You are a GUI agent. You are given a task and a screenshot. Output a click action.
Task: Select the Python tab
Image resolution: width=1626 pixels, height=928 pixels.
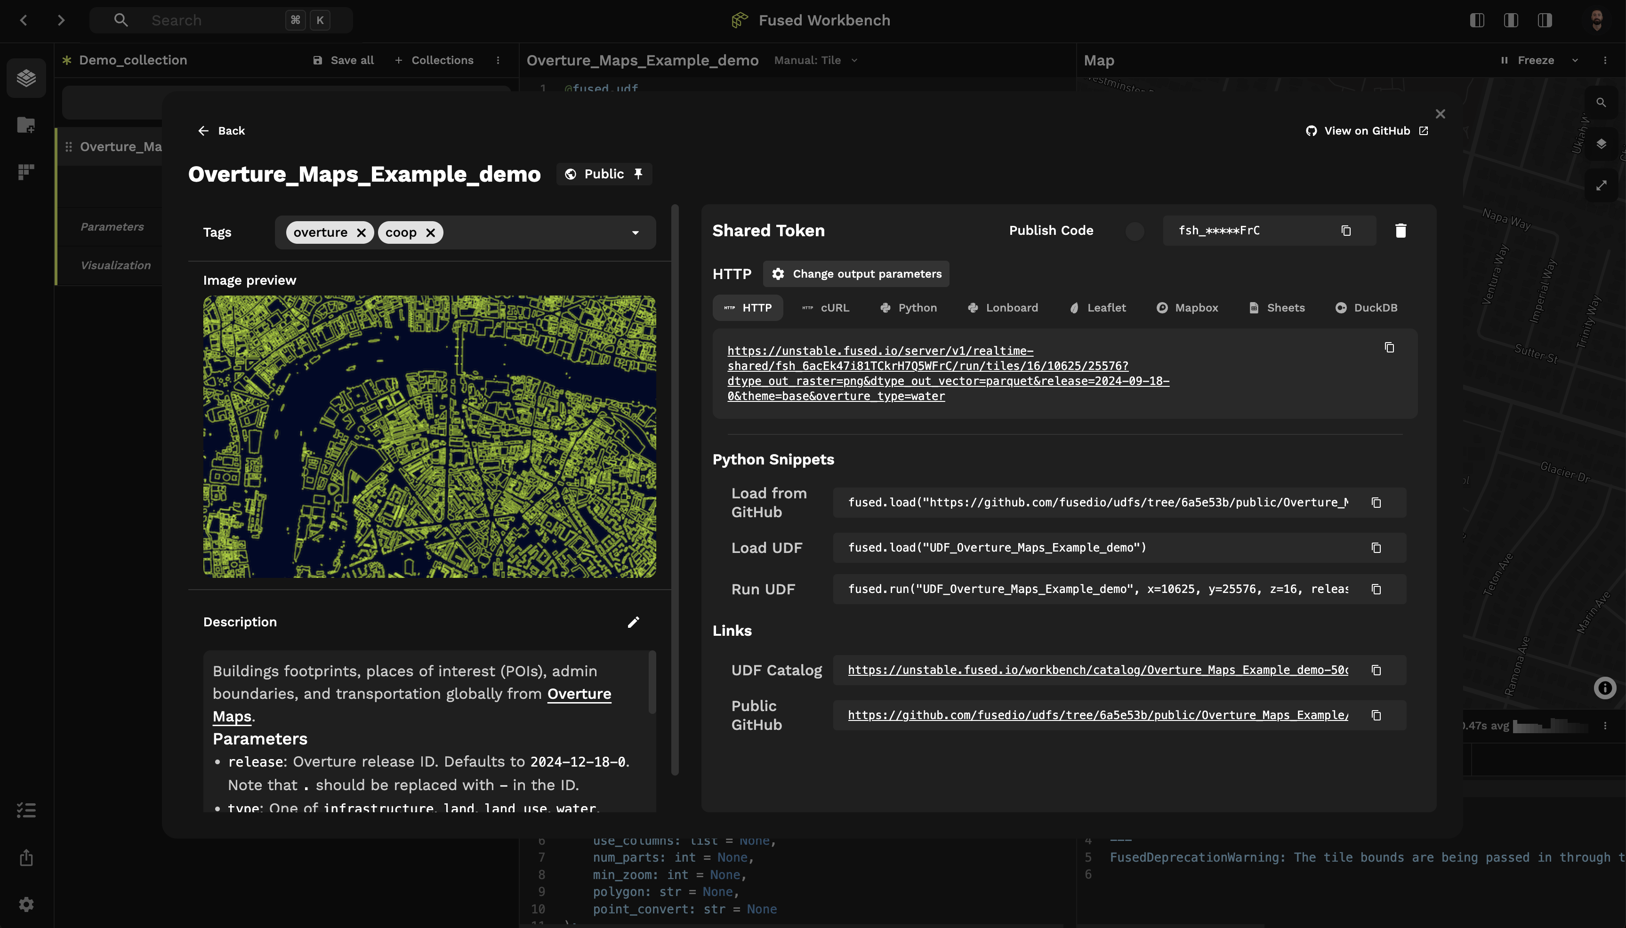coord(908,308)
